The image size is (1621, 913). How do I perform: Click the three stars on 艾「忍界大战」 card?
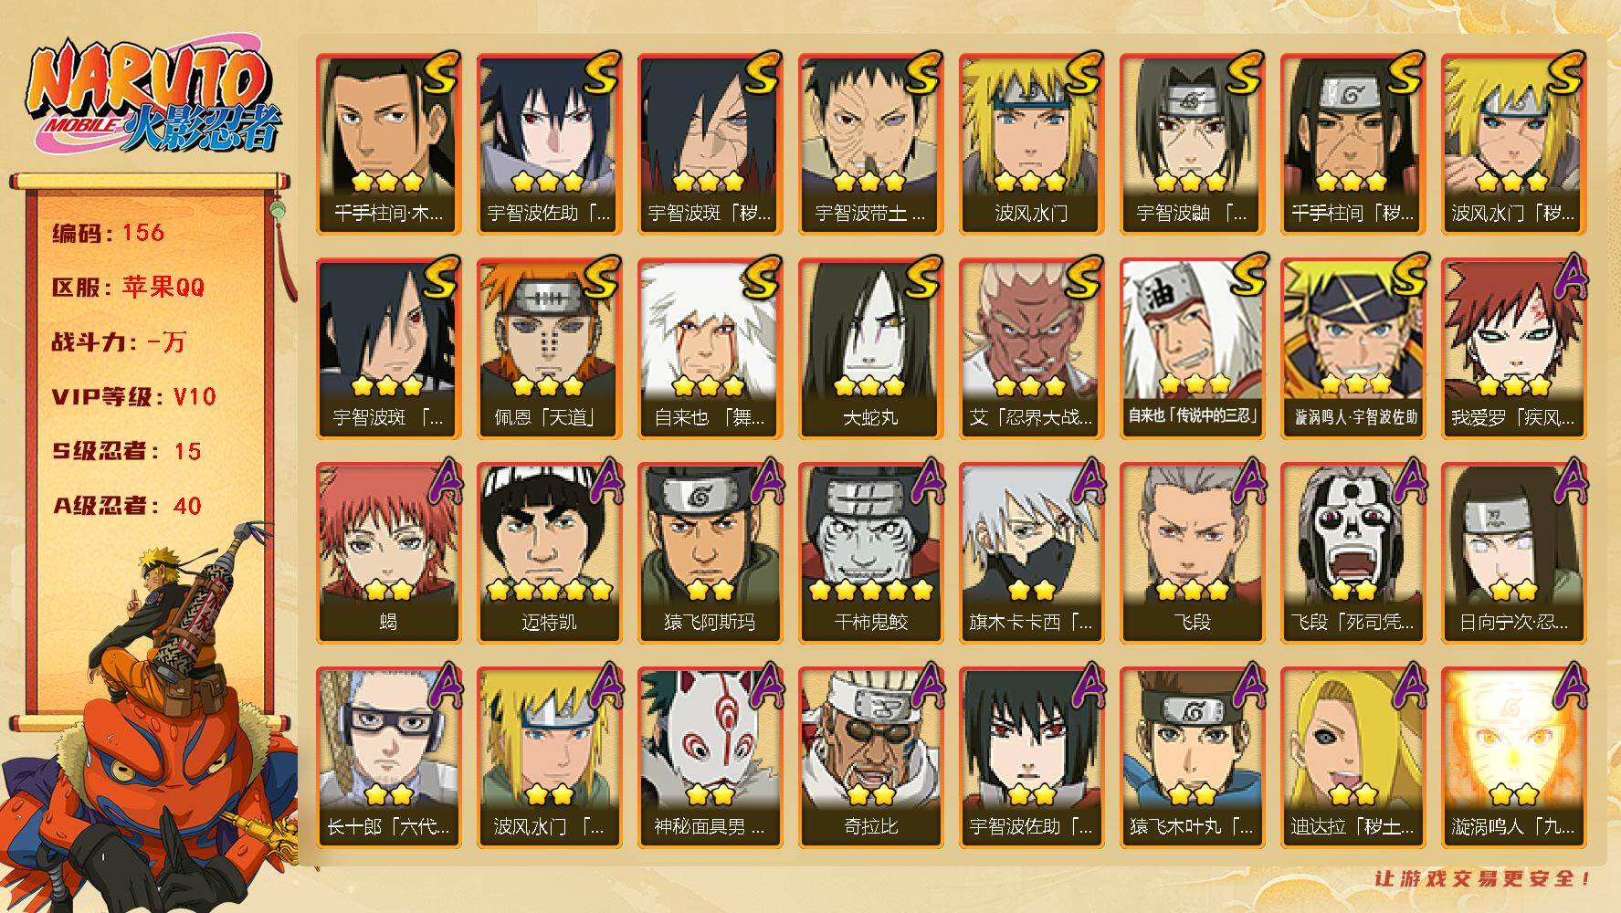(x=1030, y=386)
